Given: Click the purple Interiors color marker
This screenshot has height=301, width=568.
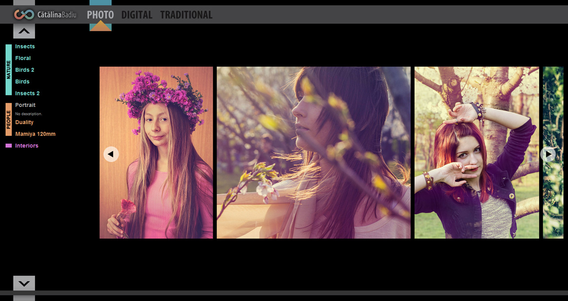Looking at the screenshot, I should pyautogui.click(x=8, y=145).
